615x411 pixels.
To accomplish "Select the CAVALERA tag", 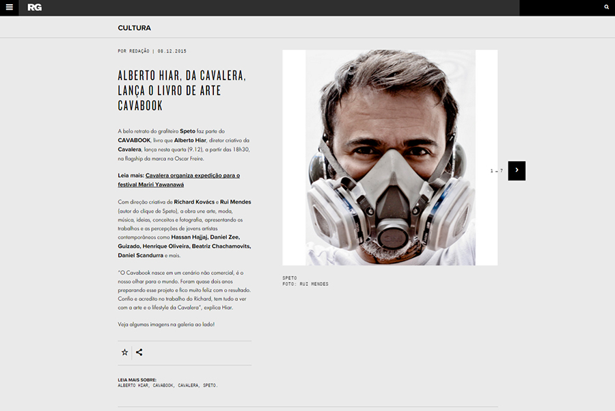I will (x=189, y=386).
